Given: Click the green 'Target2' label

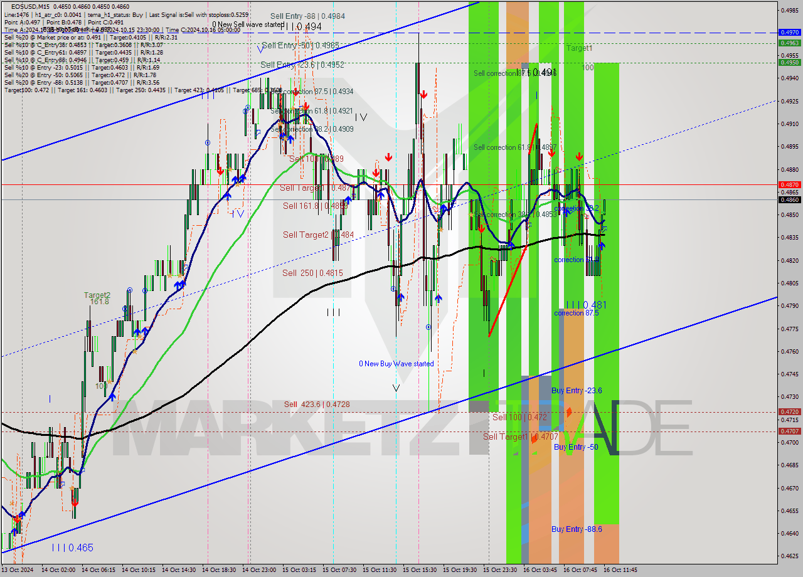Looking at the screenshot, I should [97, 295].
